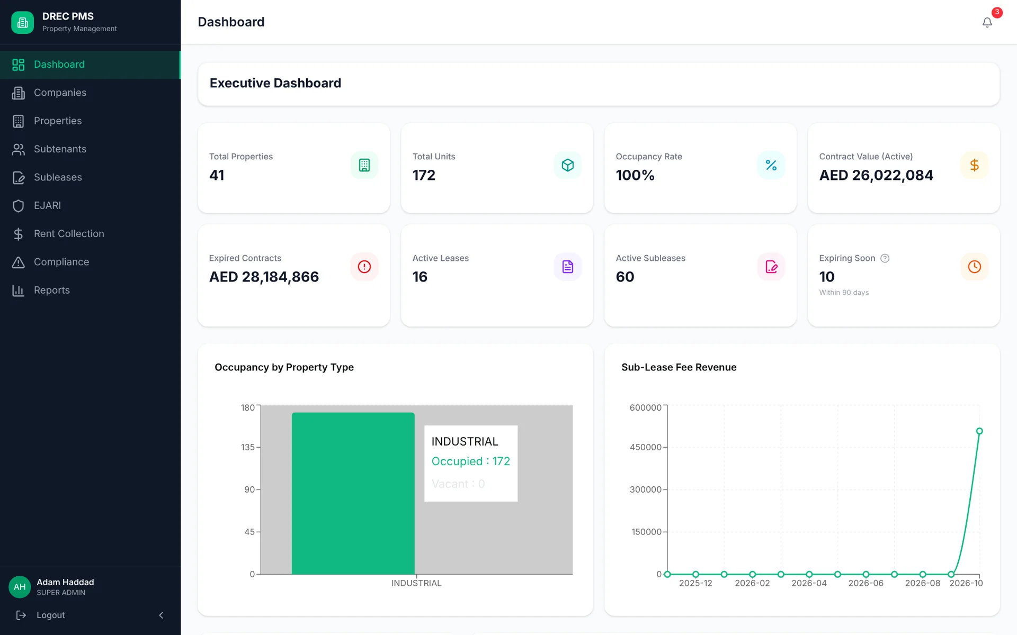Image resolution: width=1017 pixels, height=635 pixels.
Task: Open the Subleases page
Action: 90,177
